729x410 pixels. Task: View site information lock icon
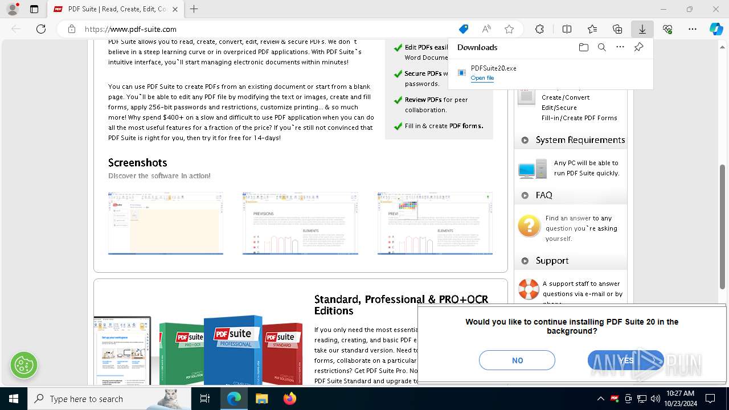coord(72,29)
